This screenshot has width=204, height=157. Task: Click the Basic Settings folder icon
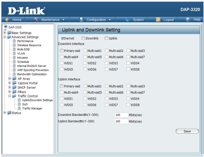(9, 33)
